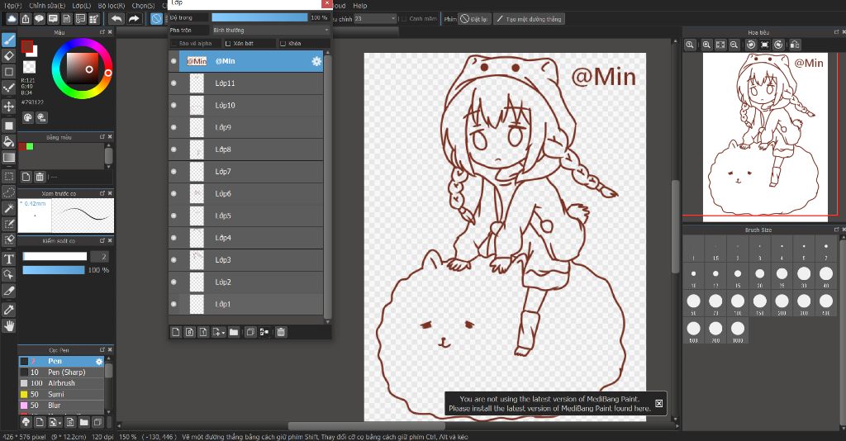Adjust the layer Độ trong opacity slider
The width and height of the screenshot is (846, 441).
[259, 18]
